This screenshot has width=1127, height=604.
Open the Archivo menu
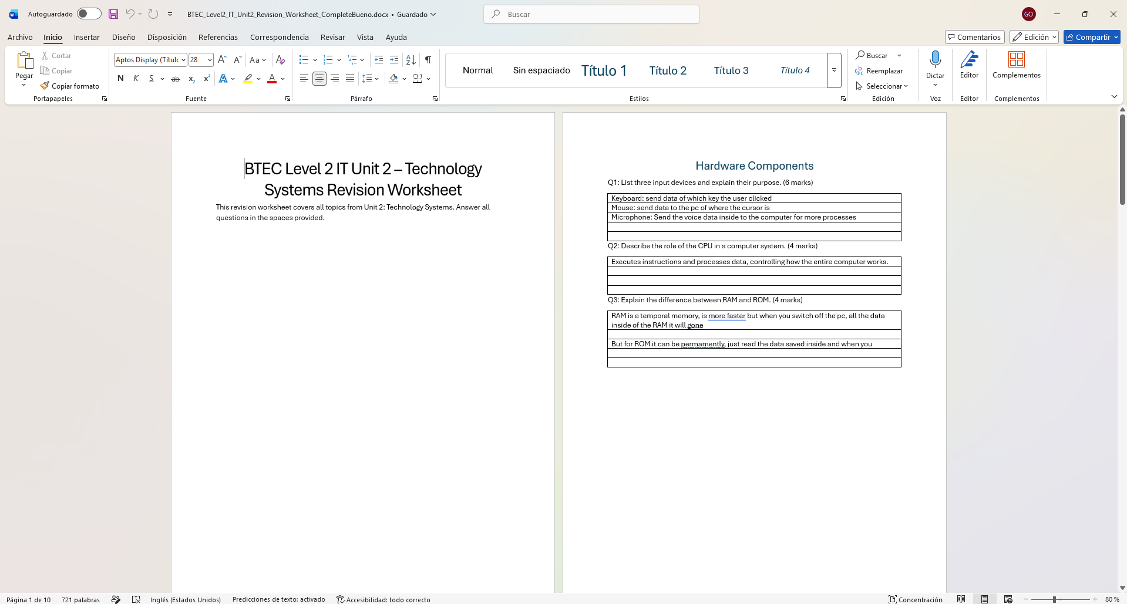20,37
